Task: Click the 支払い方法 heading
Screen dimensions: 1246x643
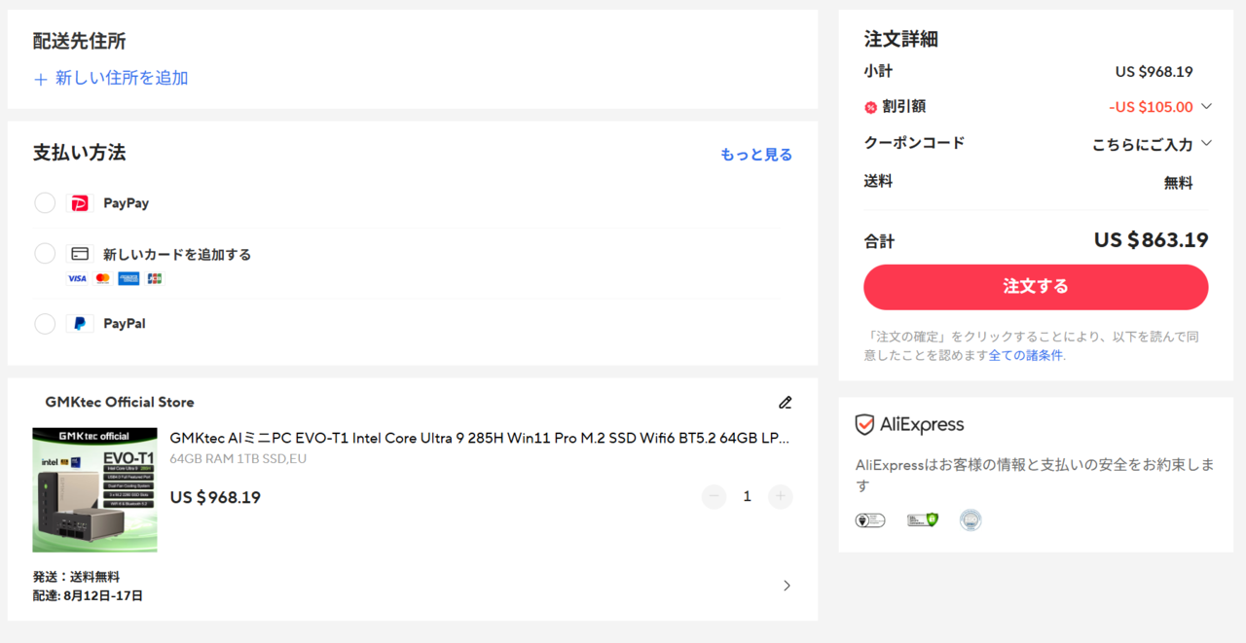Action: pos(79,153)
